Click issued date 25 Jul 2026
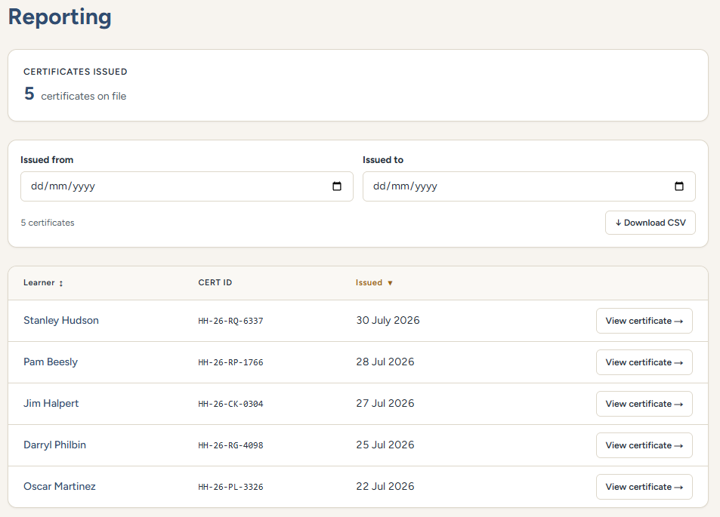The image size is (720, 517). pos(385,445)
